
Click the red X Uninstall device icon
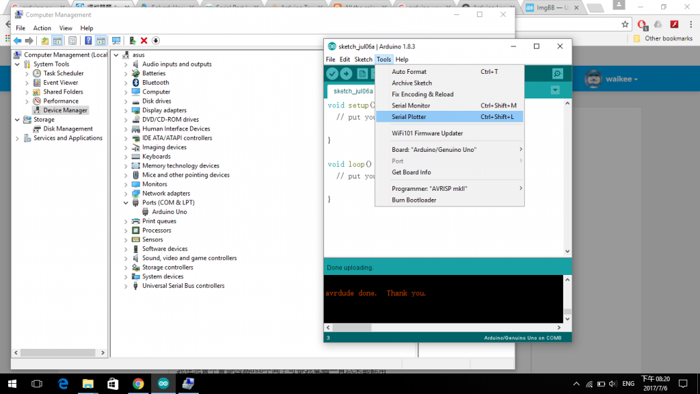[x=144, y=40]
